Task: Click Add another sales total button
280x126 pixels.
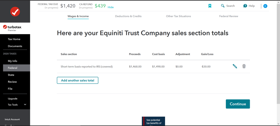Action: 78,80
